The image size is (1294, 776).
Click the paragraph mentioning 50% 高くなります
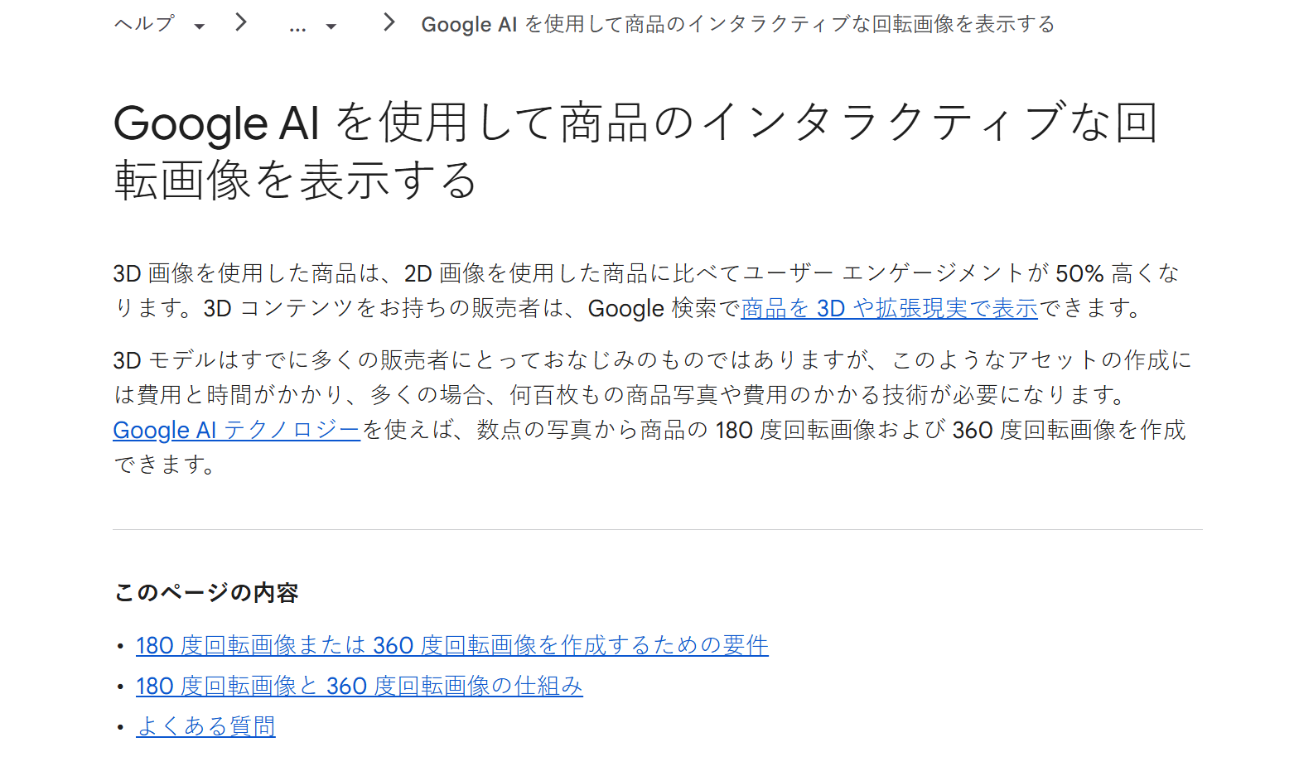(646, 291)
